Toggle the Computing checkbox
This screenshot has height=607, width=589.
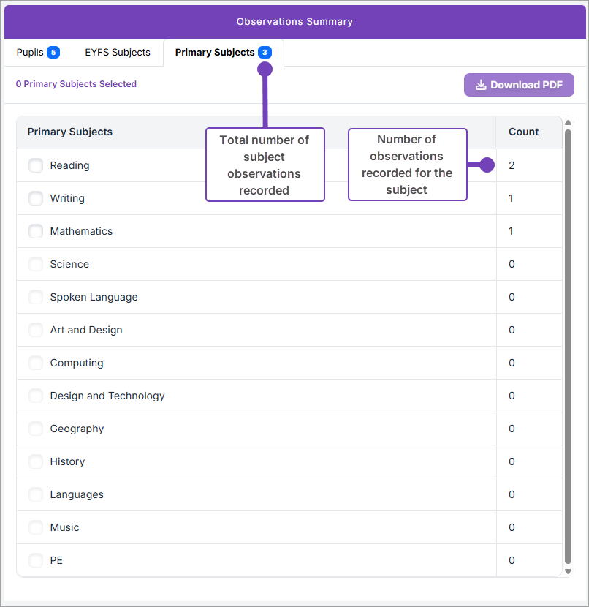point(36,363)
